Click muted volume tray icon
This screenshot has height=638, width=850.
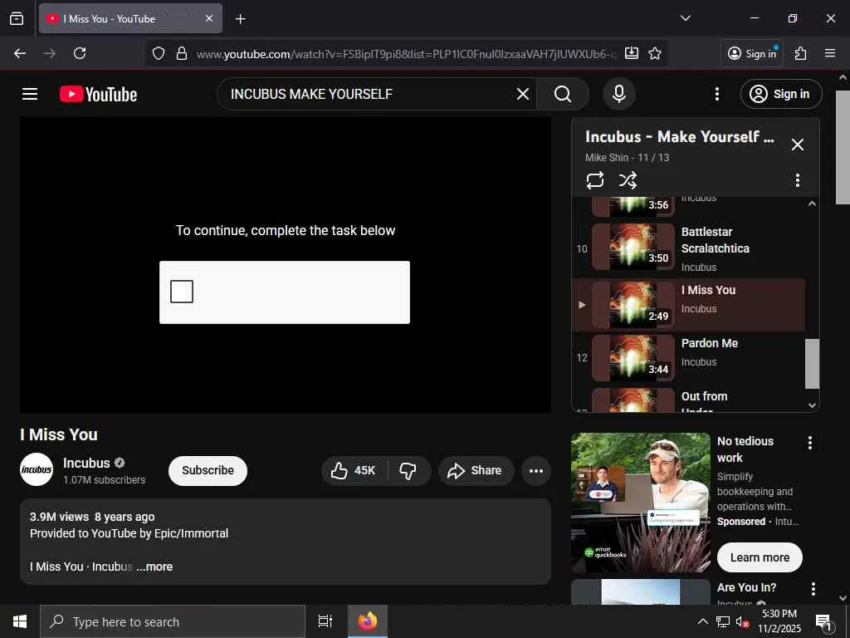coord(742,621)
